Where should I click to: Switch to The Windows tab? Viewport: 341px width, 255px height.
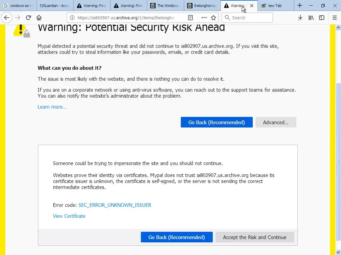[x=165, y=6]
